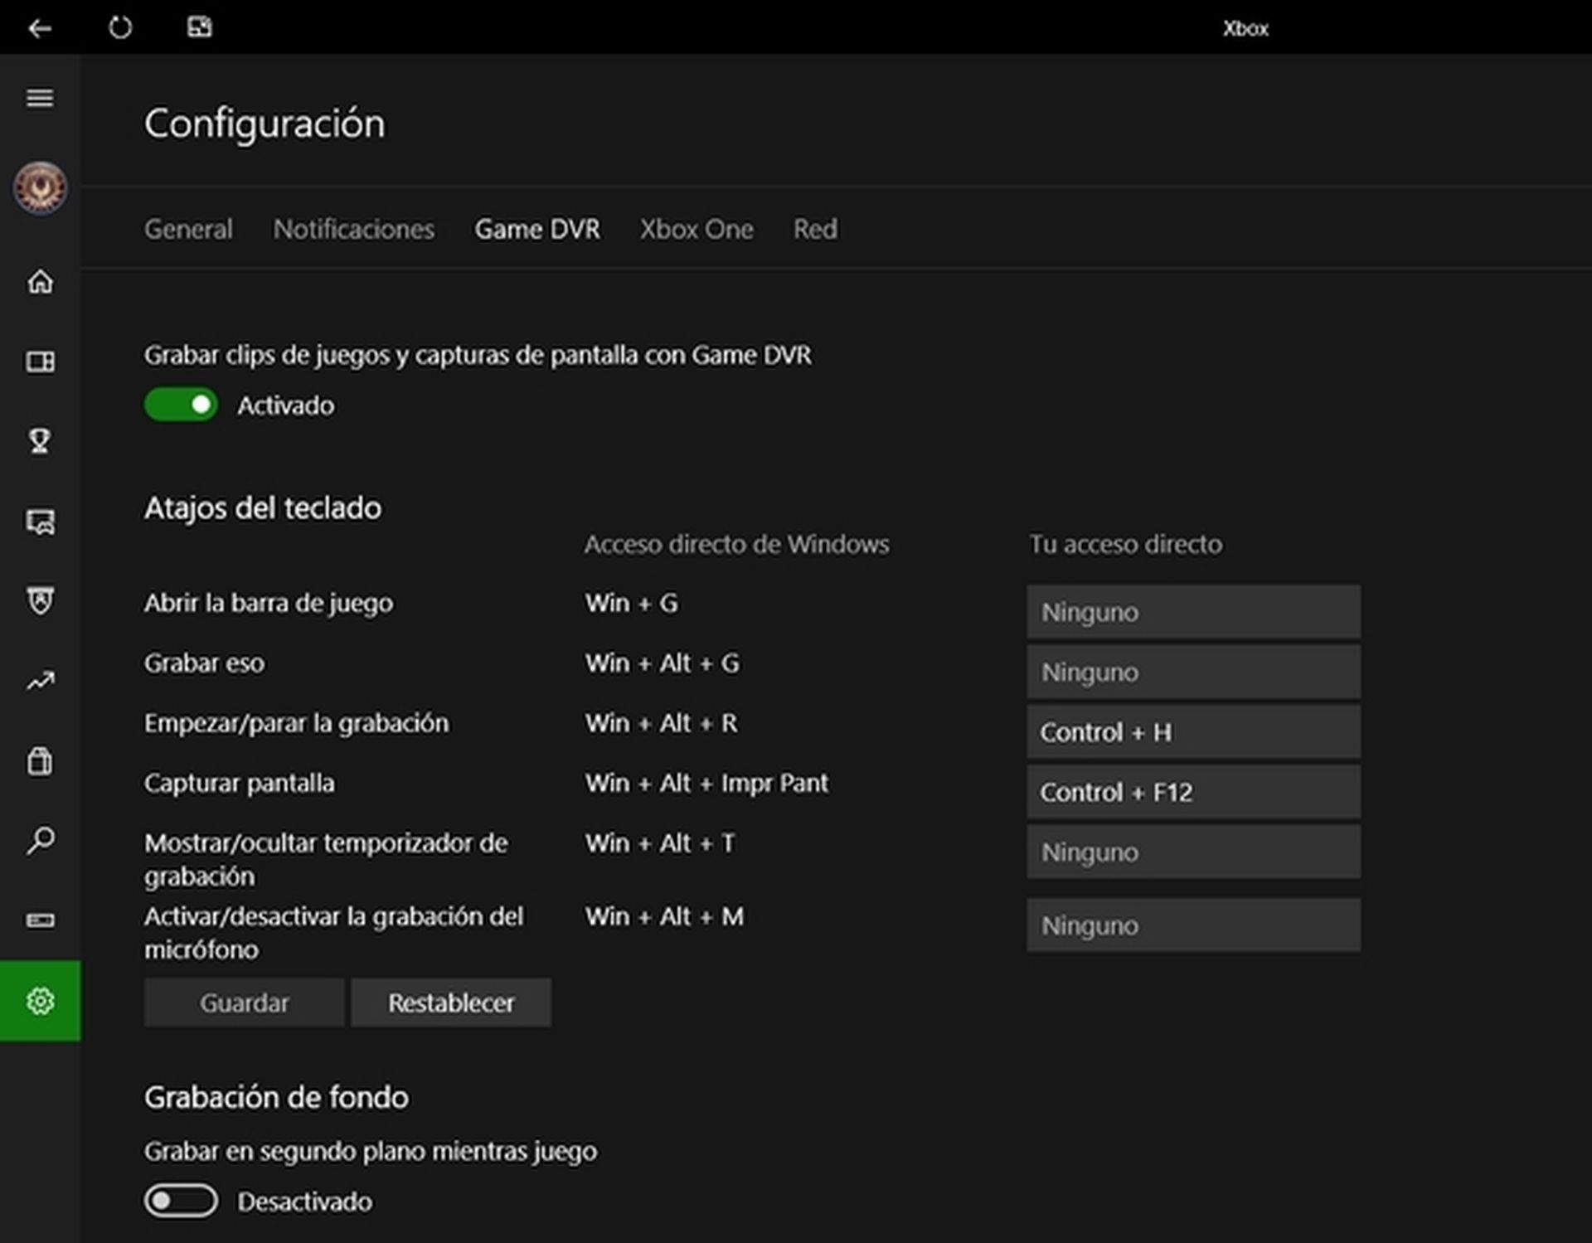Open the navigation hamburger menu
The image size is (1592, 1243).
39,98
